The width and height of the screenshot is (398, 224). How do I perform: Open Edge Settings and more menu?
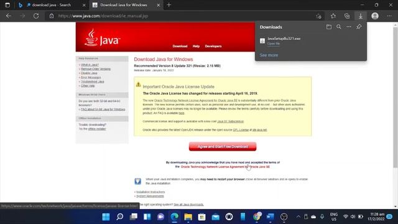(389, 16)
